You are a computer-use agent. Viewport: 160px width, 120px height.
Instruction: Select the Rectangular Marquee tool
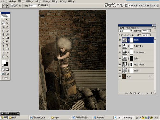pos(3,20)
